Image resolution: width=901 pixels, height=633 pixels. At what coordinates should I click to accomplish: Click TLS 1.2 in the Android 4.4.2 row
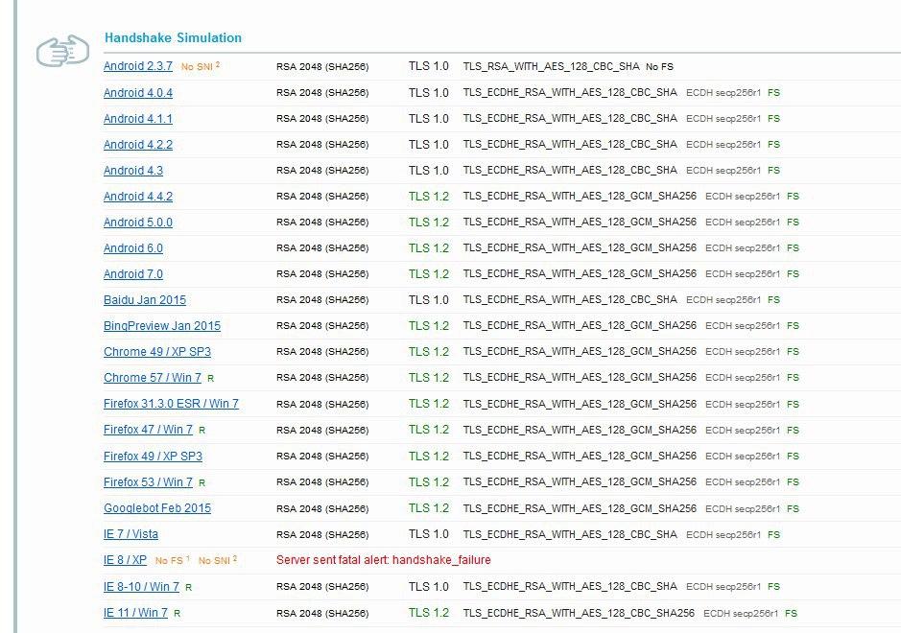click(x=429, y=196)
